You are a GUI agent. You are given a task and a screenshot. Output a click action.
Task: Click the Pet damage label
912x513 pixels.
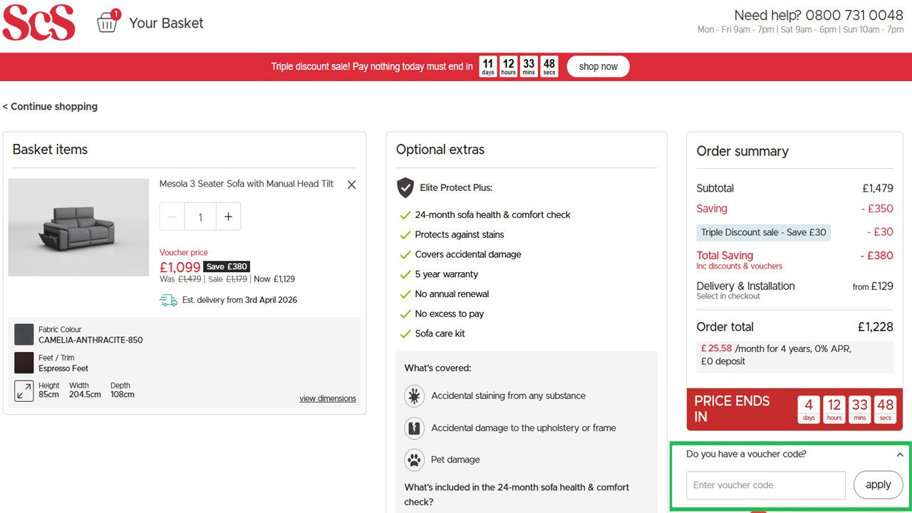click(455, 460)
